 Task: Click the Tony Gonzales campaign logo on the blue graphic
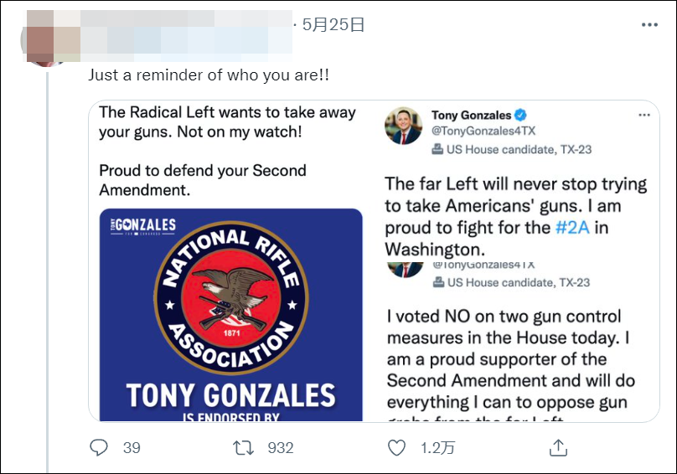(142, 225)
